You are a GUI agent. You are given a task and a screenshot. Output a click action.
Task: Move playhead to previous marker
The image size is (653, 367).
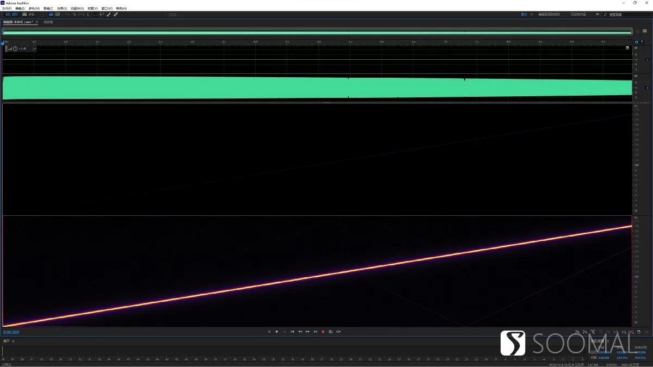click(292, 332)
